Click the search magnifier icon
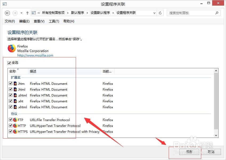This screenshot has height=160, width=226. click(217, 13)
